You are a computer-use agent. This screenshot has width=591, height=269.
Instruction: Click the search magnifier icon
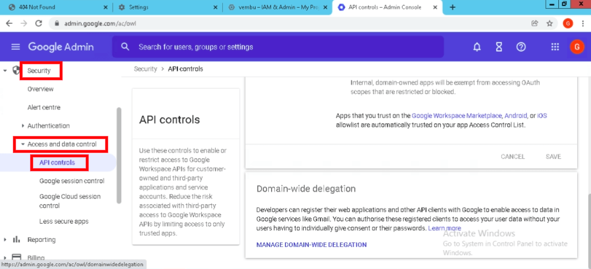(x=125, y=47)
